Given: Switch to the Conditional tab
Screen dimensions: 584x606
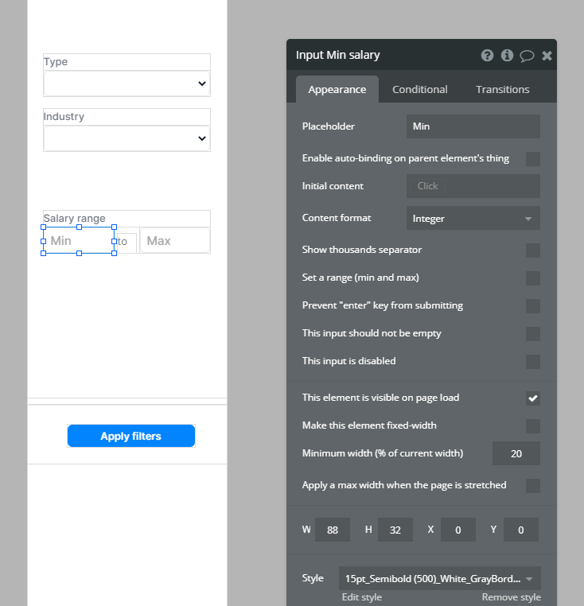Looking at the screenshot, I should coord(419,89).
